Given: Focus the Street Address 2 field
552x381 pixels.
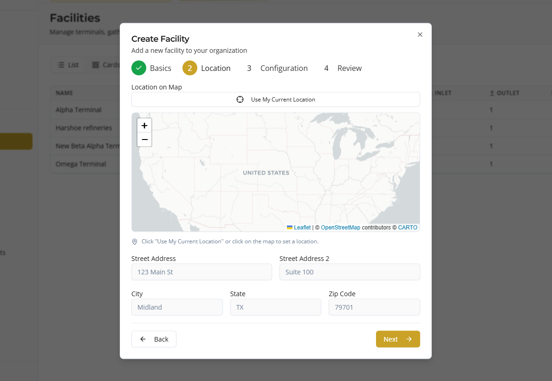Looking at the screenshot, I should coord(350,272).
